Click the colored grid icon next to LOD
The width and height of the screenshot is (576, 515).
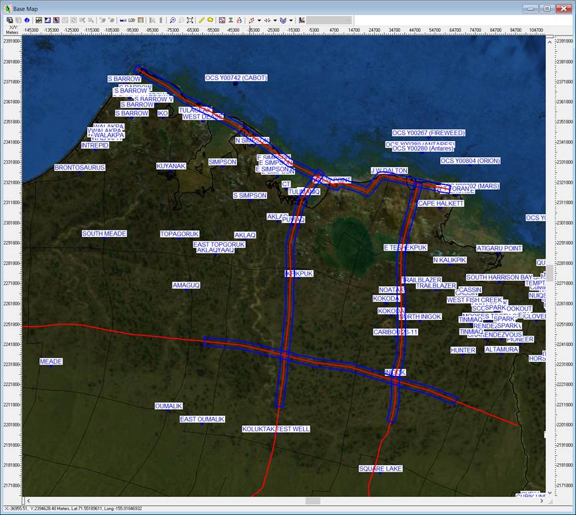[141, 21]
